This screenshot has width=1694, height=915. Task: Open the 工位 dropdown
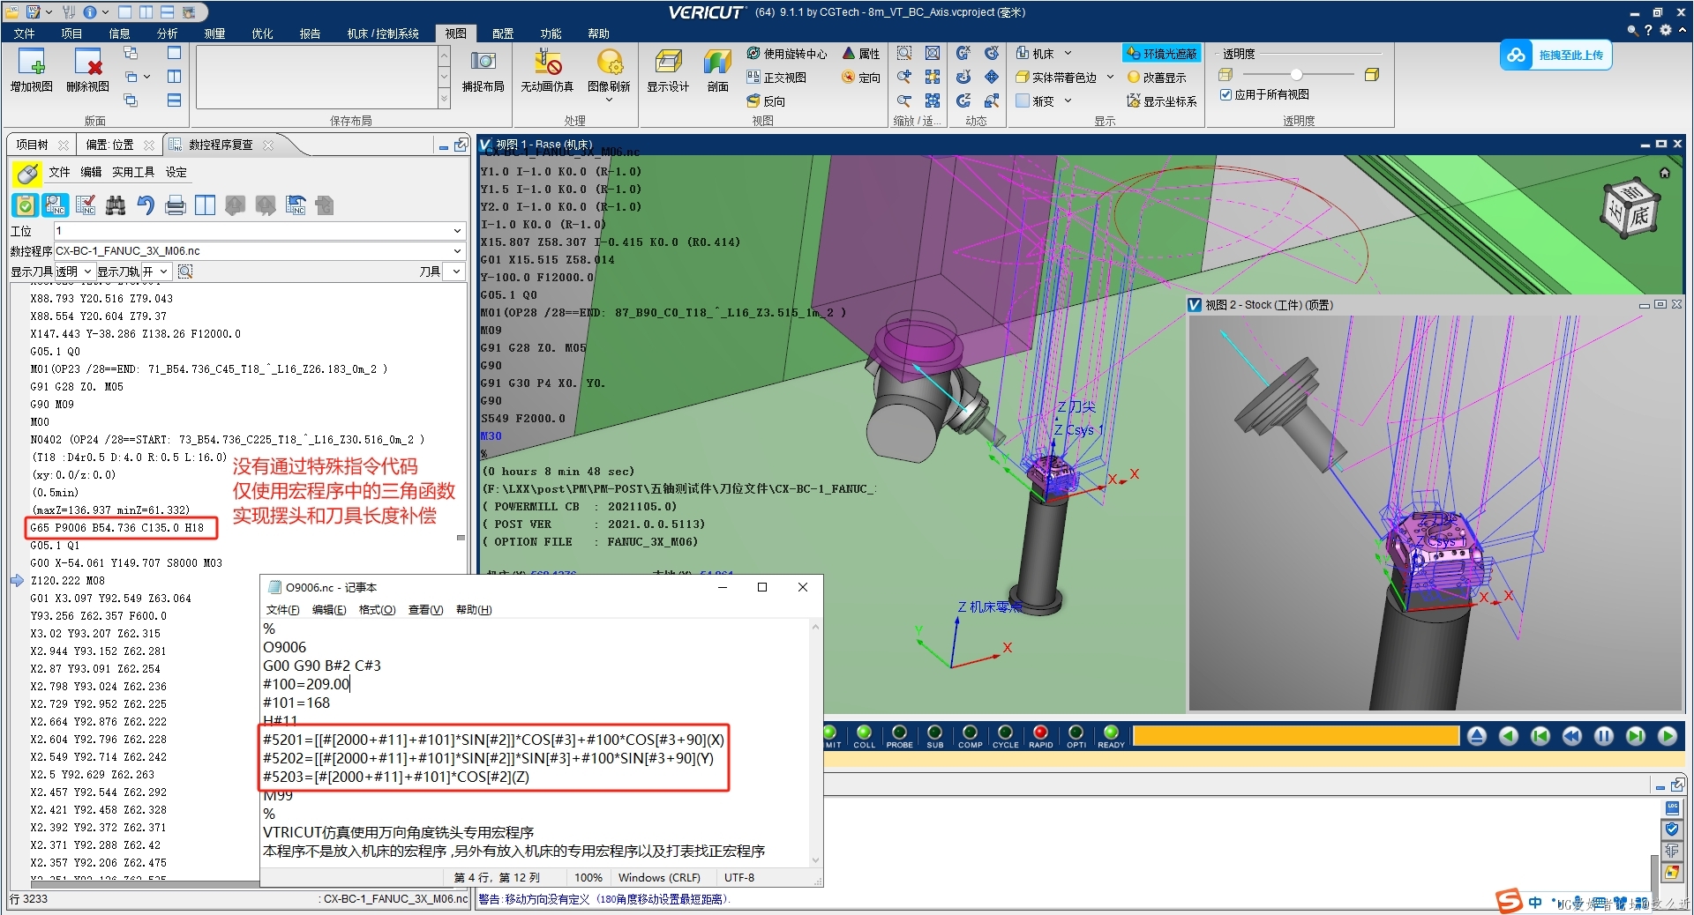pyautogui.click(x=457, y=231)
